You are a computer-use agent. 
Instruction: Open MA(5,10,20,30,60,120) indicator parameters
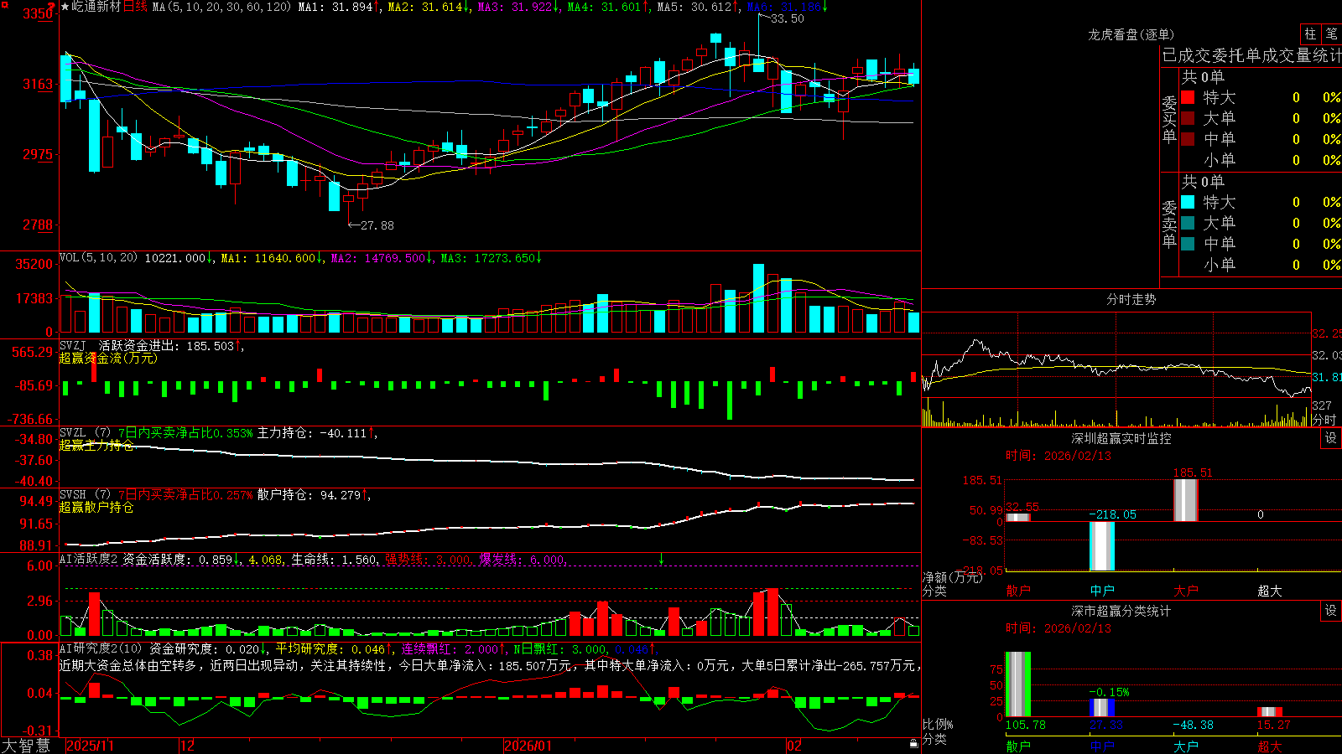[221, 7]
